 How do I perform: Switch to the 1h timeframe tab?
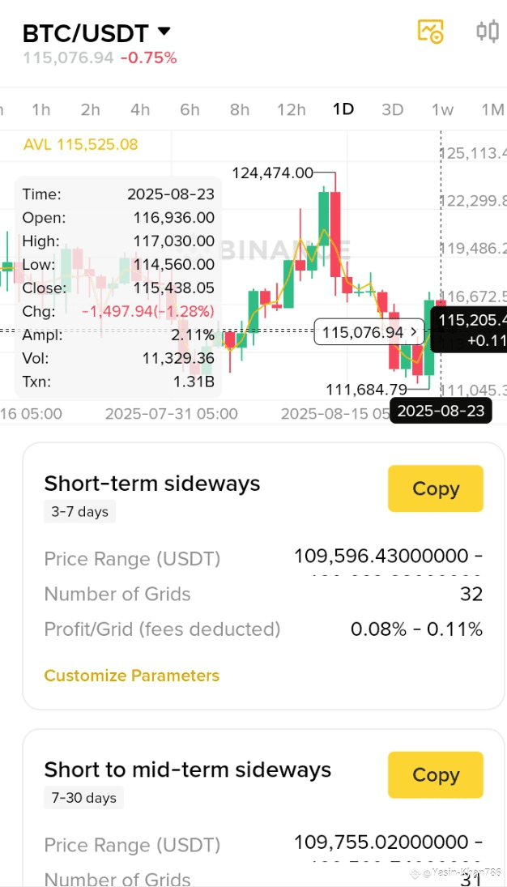coord(40,109)
